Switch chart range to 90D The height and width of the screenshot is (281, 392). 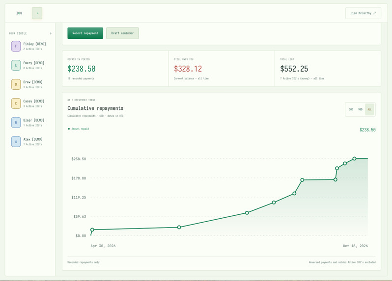(360, 109)
